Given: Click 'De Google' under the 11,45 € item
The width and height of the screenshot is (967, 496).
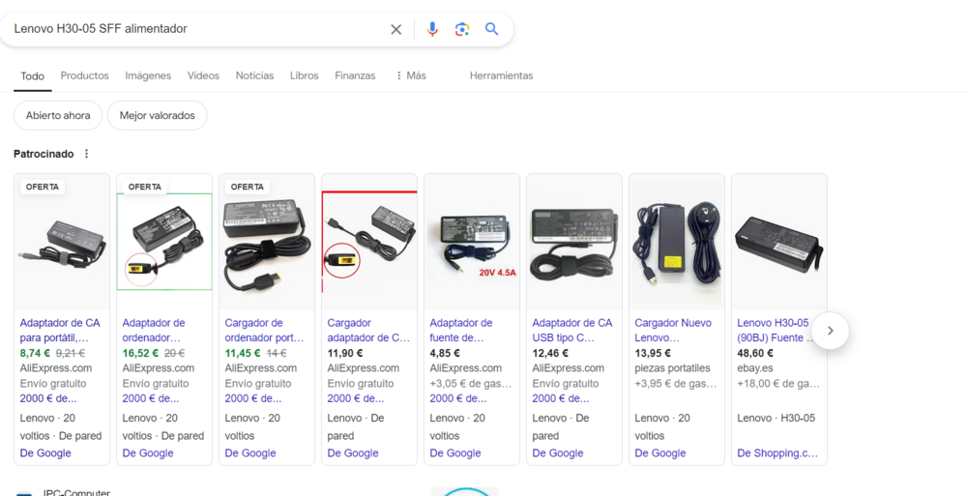Looking at the screenshot, I should coord(249,452).
